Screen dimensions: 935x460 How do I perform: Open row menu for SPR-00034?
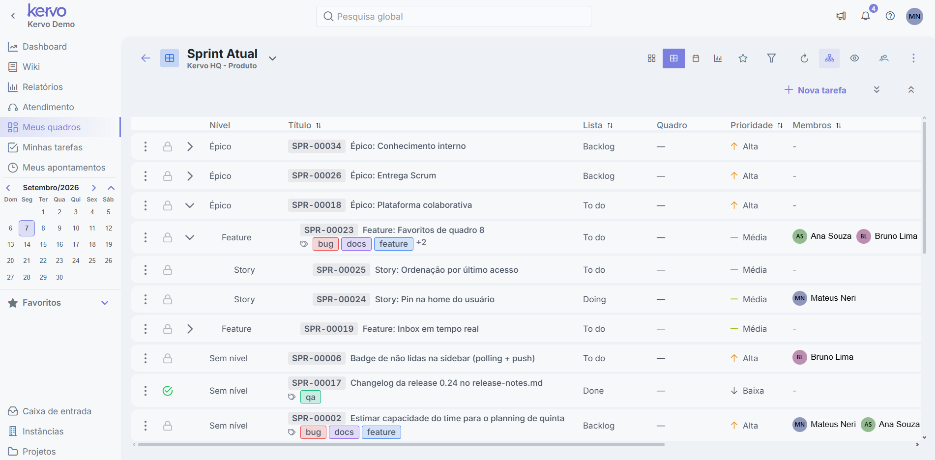[146, 146]
